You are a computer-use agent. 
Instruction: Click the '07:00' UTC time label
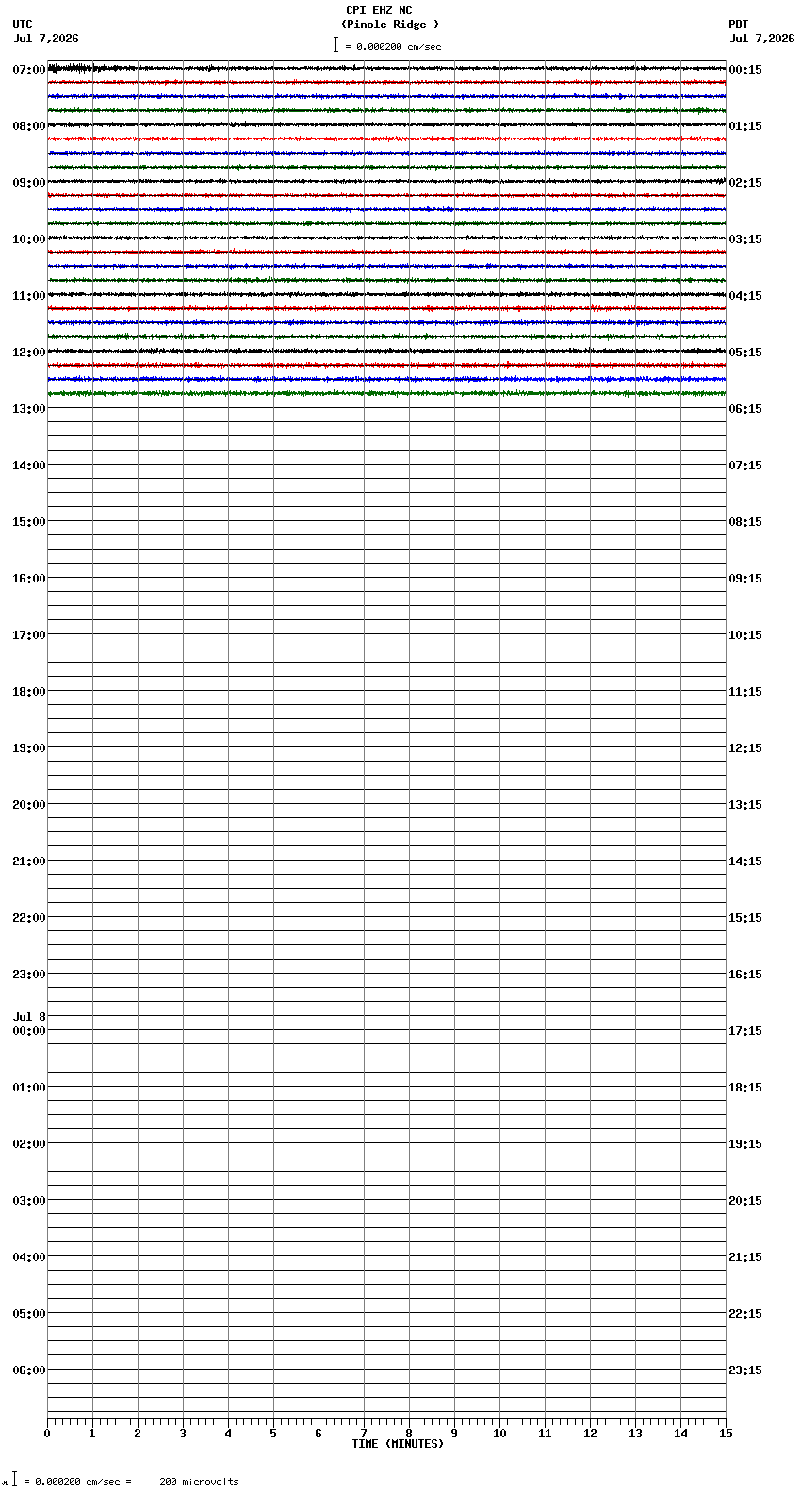[29, 70]
